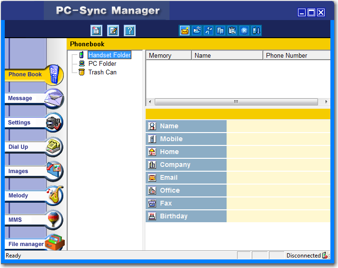Click the Phone Number column header
This screenshot has width=338, height=268.
(x=295, y=56)
